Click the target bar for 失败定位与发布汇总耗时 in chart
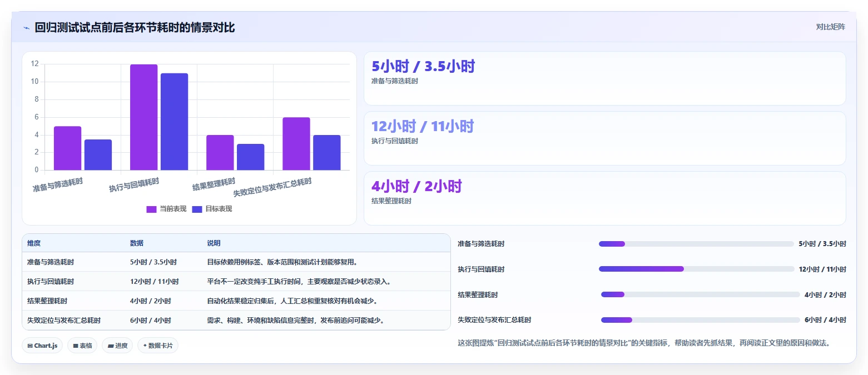This screenshot has width=868, height=375. [x=327, y=153]
